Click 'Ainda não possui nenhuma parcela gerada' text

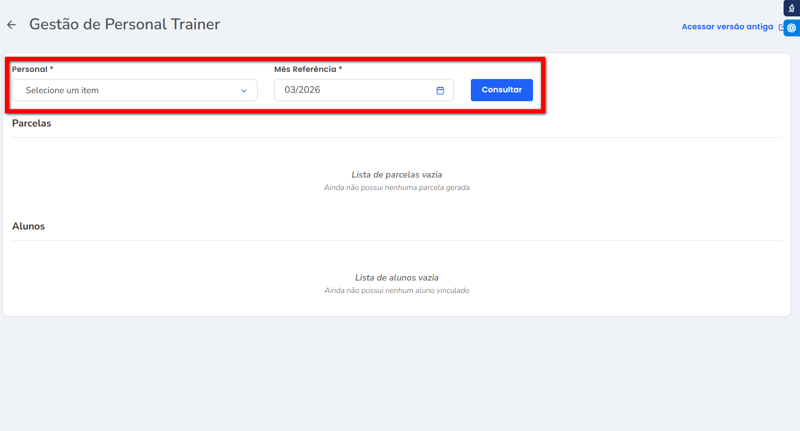(x=397, y=188)
